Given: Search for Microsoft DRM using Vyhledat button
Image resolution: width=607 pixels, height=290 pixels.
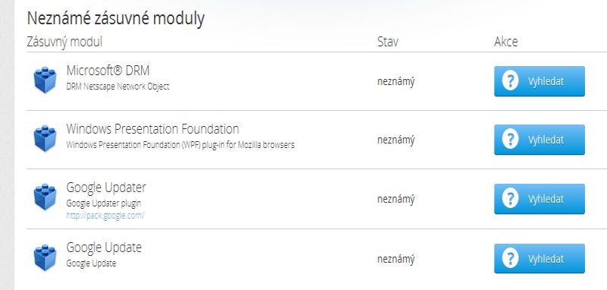Looking at the screenshot, I should coord(539,81).
